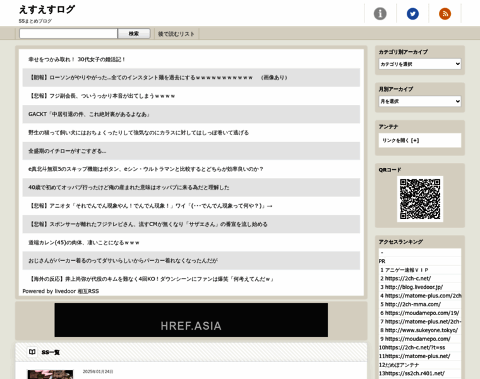The image size is (480, 379).
Task: Open ranking link https://ss2ch.r401.net/
Action: [414, 373]
